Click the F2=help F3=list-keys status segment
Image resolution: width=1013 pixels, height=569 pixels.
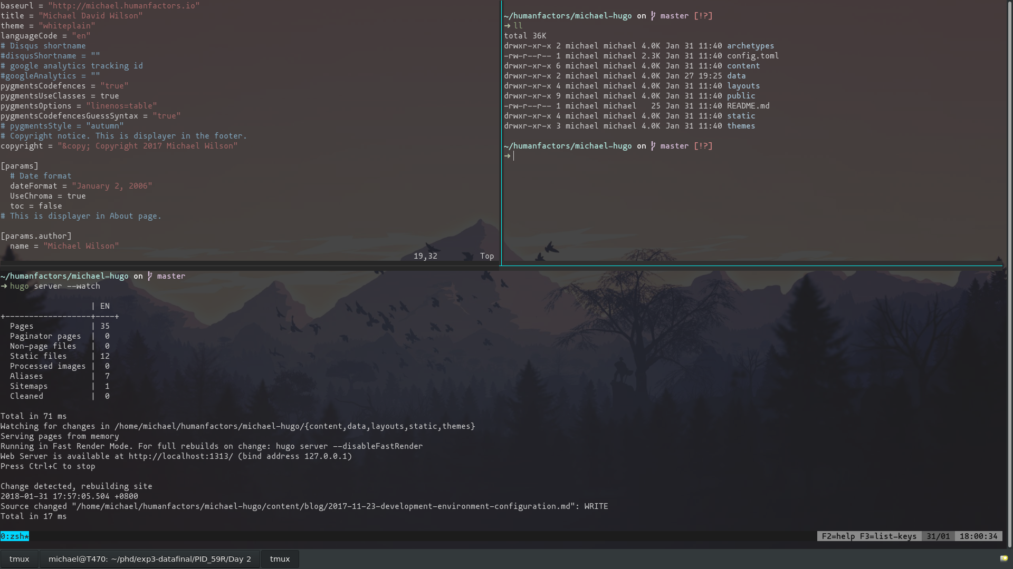pos(868,536)
